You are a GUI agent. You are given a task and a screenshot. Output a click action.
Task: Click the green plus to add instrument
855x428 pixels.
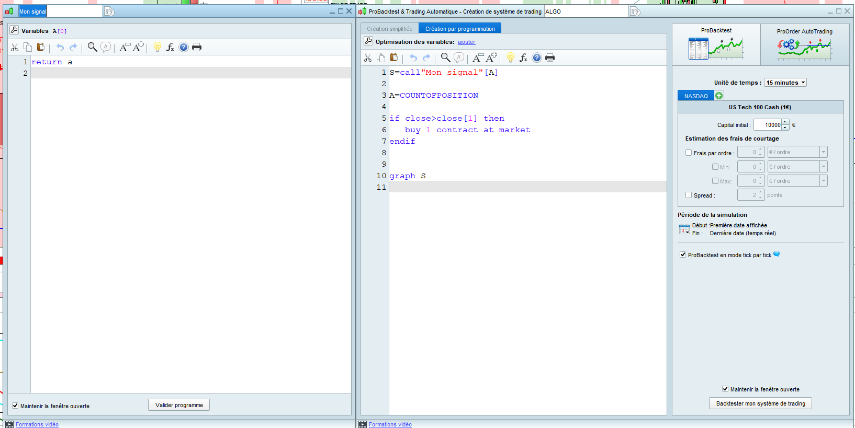click(x=719, y=96)
